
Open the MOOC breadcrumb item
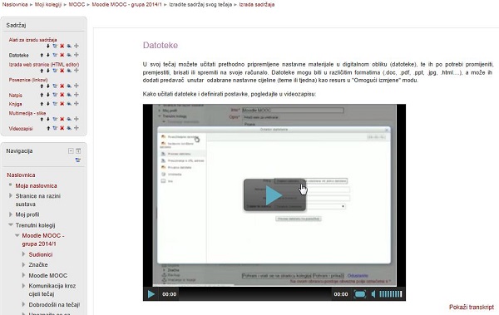77,4
